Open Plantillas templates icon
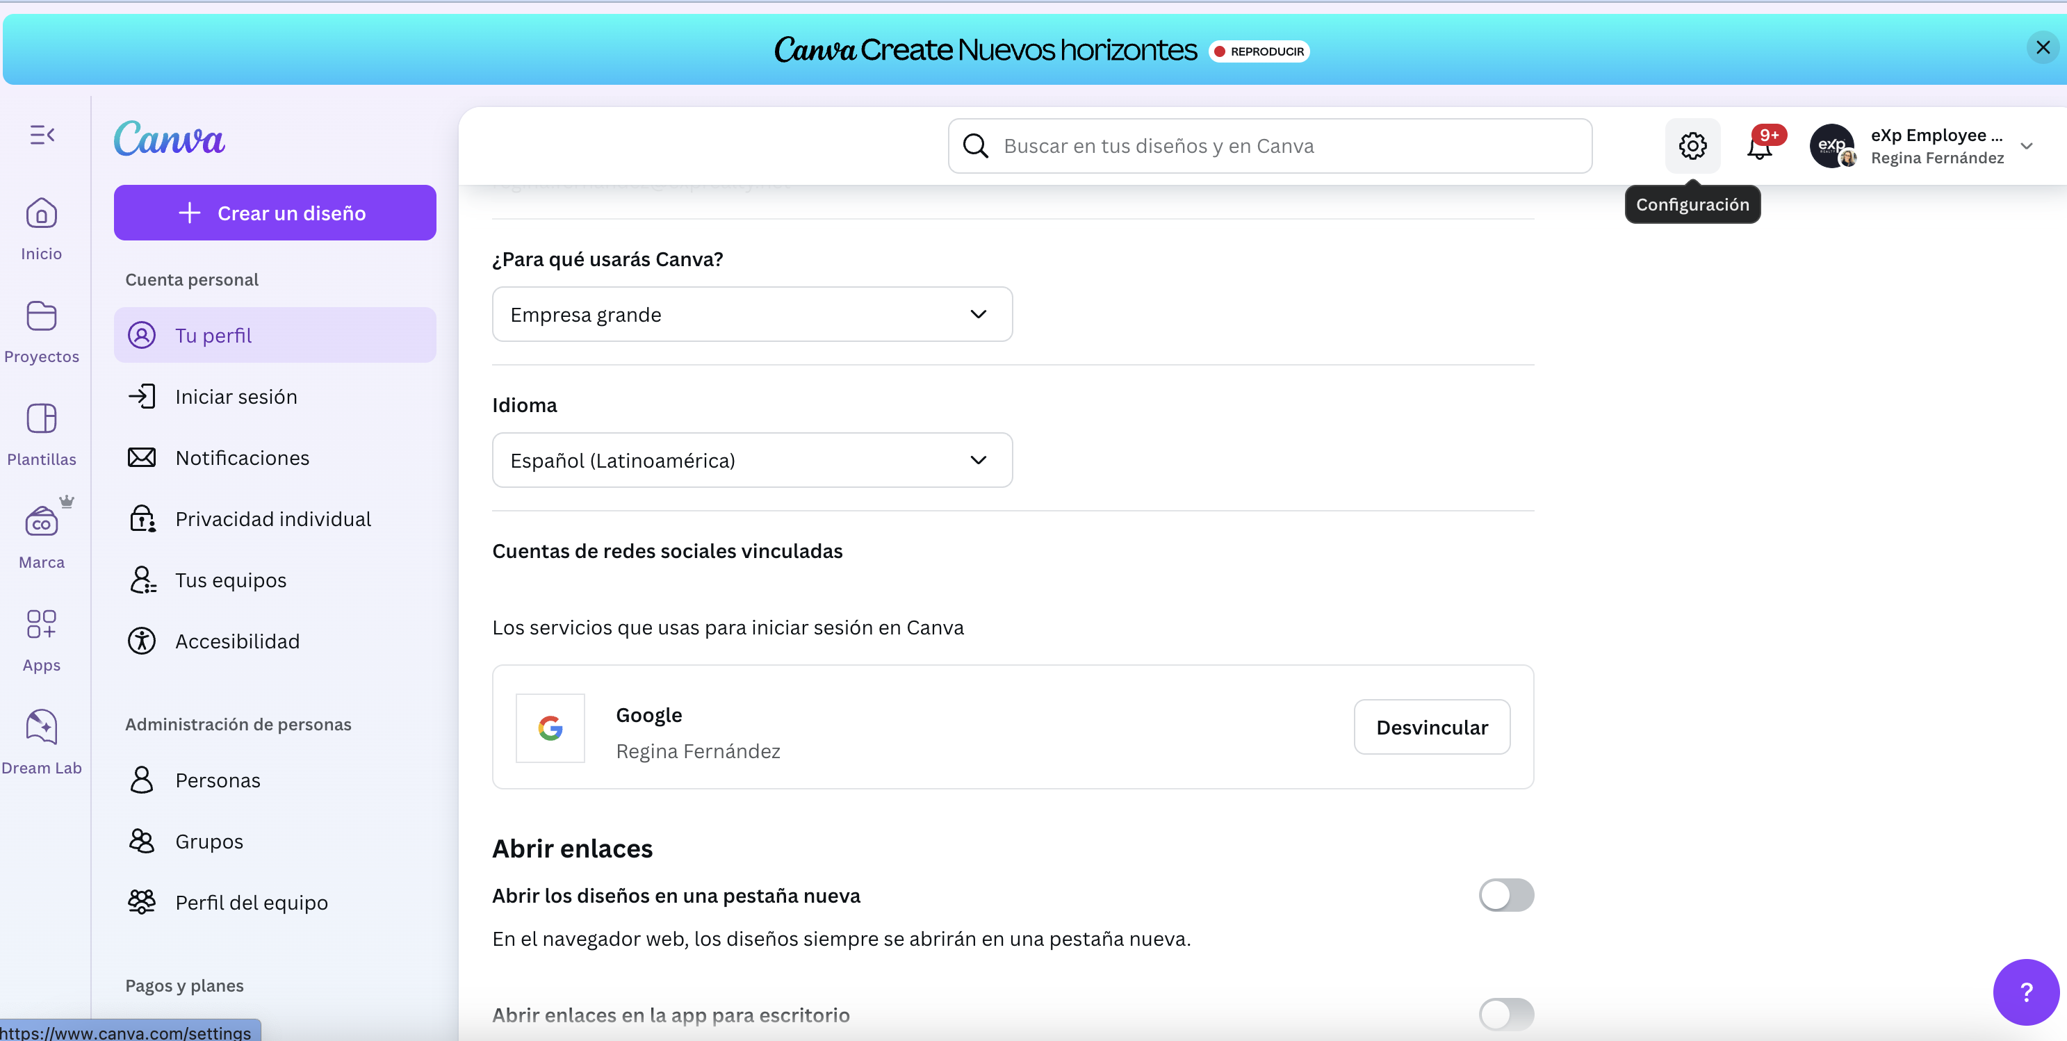Screen dimensions: 2067x1041 [42, 420]
